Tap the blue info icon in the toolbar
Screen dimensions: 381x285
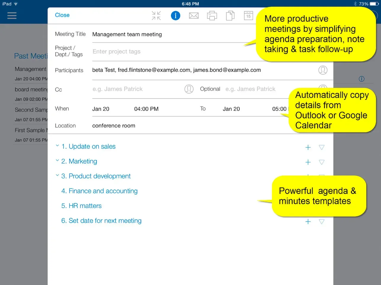click(x=175, y=15)
